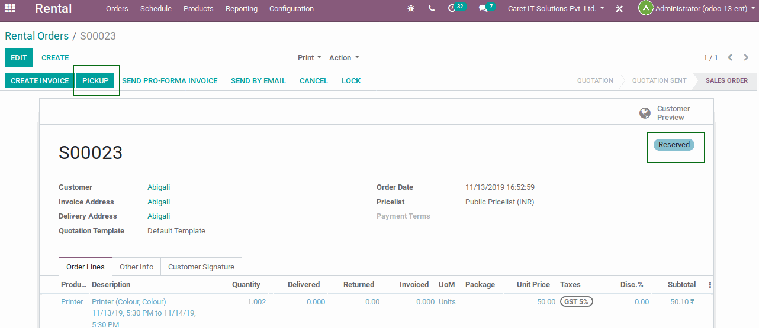Open the chat messages icon with 7 badge
Viewport: 759px width, 328px height.
coord(483,9)
